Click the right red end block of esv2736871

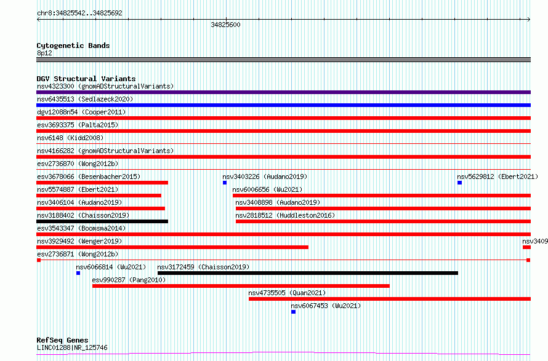[528, 260]
